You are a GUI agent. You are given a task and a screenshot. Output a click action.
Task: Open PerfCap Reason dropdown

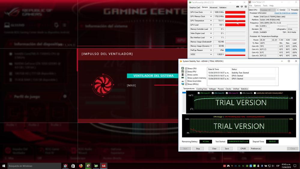pyautogui.click(x=211, y=50)
